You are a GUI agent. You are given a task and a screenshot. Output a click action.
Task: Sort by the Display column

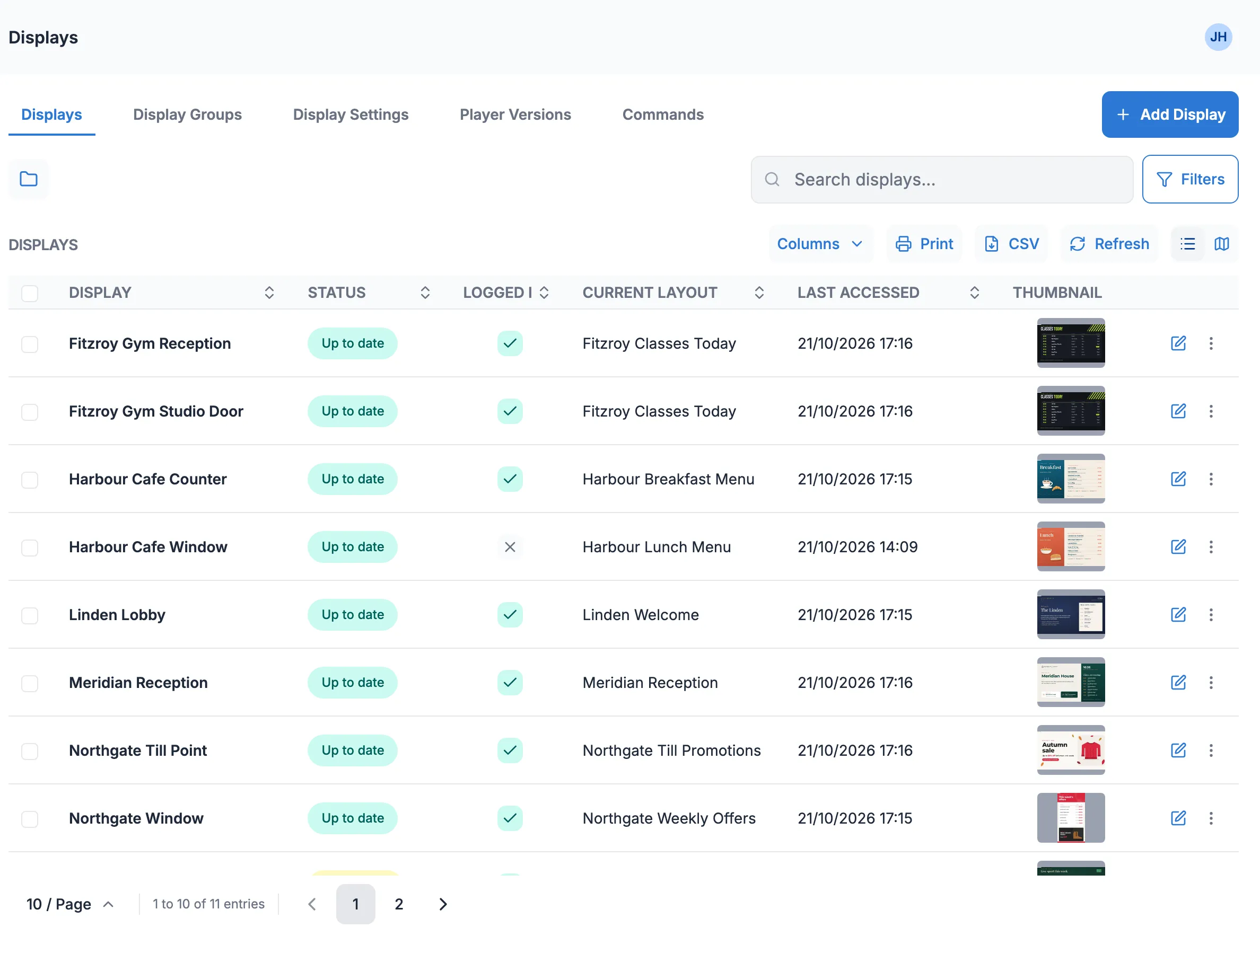(x=269, y=293)
